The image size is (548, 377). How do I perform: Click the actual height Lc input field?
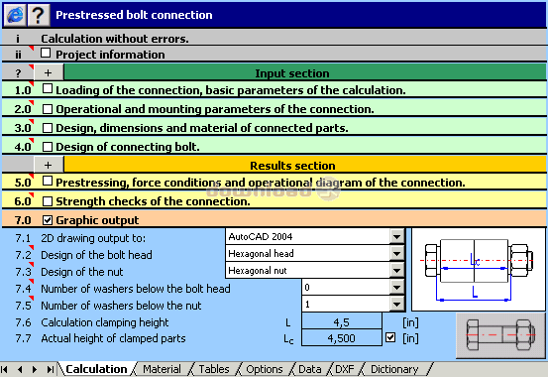pos(342,338)
